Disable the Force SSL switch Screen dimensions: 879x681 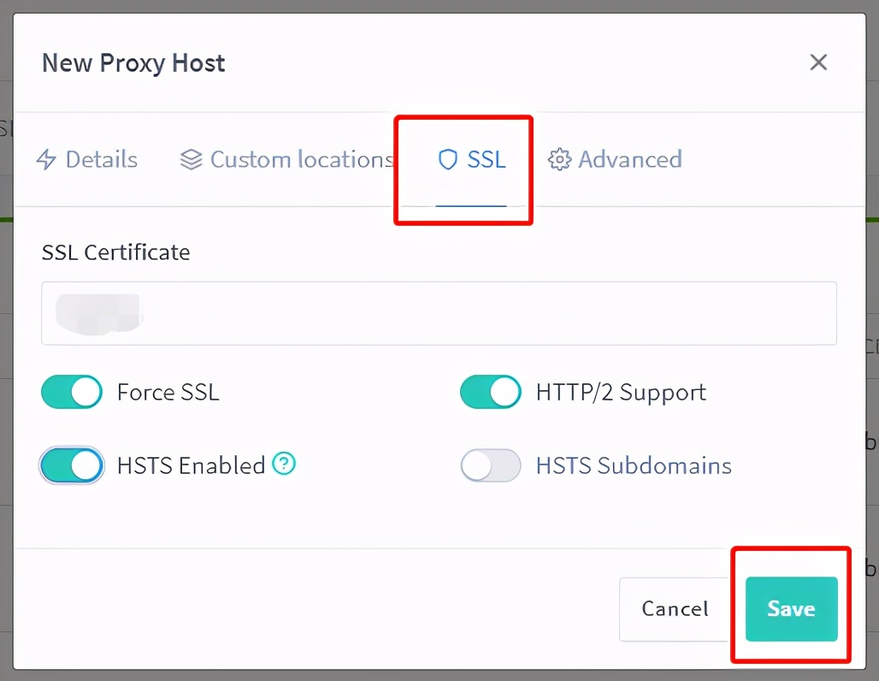pos(72,393)
